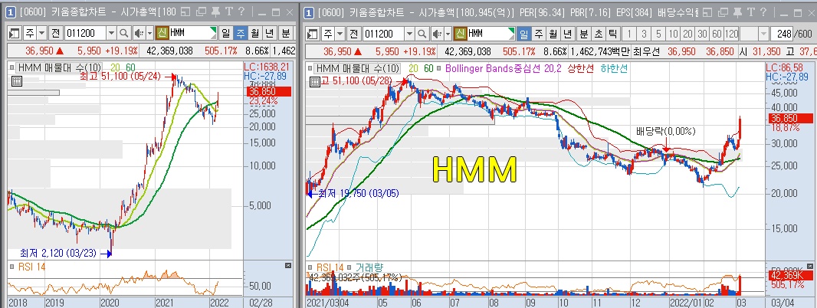Select 월 monthly period in left window
Screen dimensions: 817x308
tap(254, 34)
